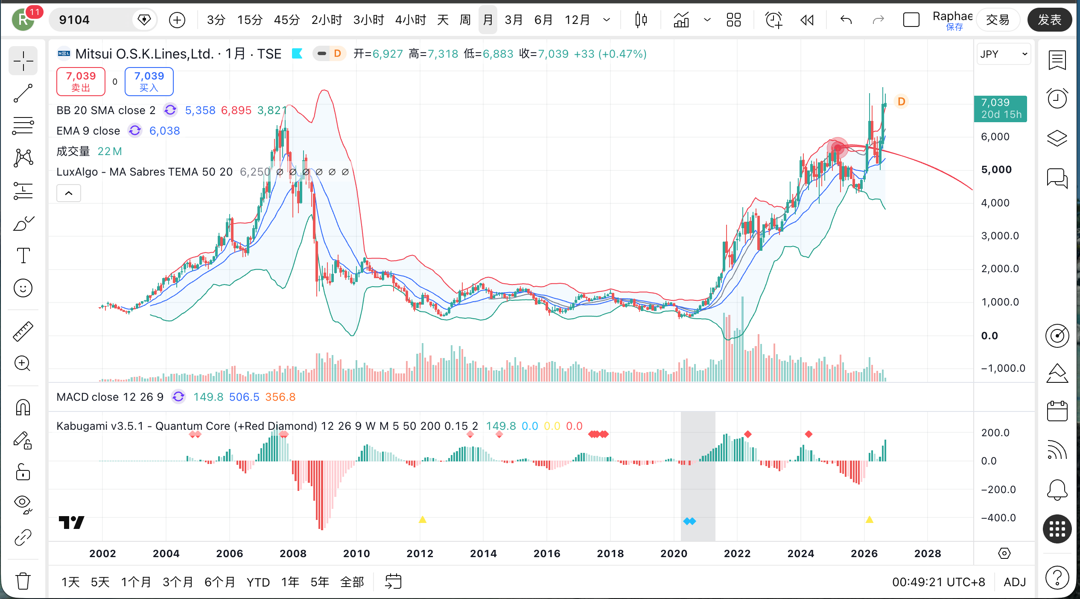Expand the chevron next to indicators
The height and width of the screenshot is (599, 1080).
coord(707,20)
